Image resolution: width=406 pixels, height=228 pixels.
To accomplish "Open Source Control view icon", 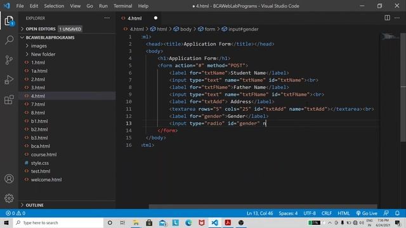I will [x=9, y=60].
